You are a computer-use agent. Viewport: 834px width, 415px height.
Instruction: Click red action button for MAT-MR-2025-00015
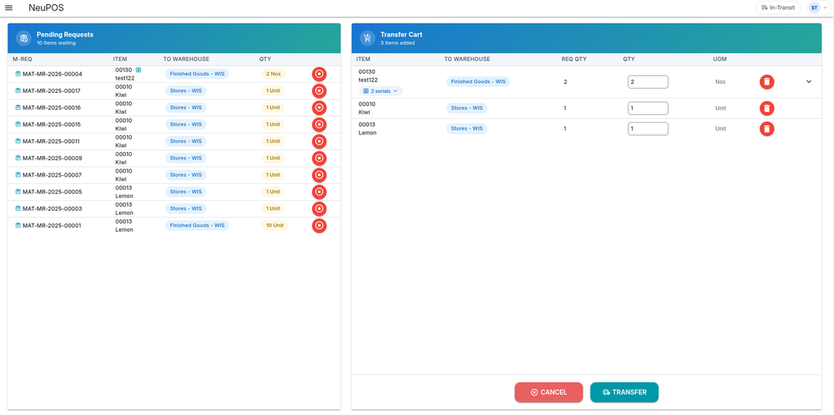click(319, 124)
